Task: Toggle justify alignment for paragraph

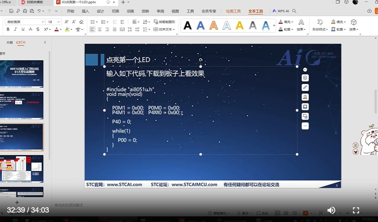Action: [115, 30]
